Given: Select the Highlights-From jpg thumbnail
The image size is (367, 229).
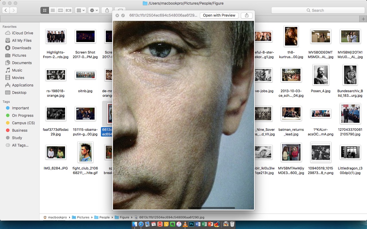Looking at the screenshot, I should 56,36.
